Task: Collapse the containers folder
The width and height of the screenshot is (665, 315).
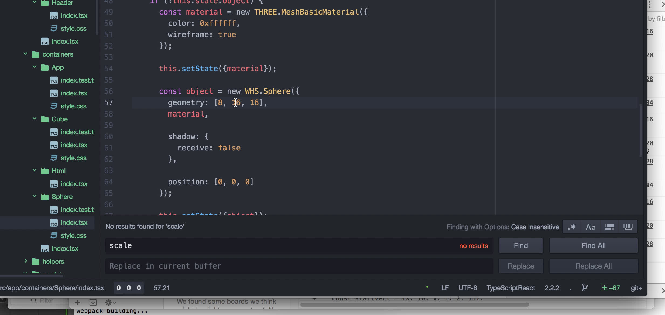Action: 25,54
